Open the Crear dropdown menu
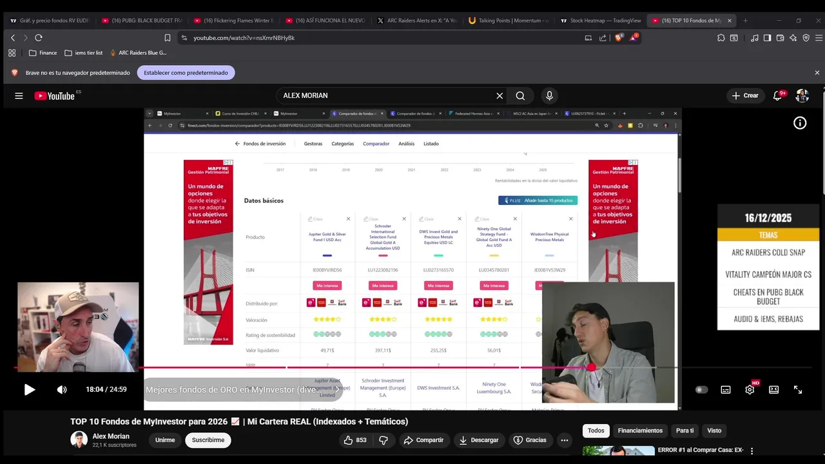 pyautogui.click(x=746, y=96)
